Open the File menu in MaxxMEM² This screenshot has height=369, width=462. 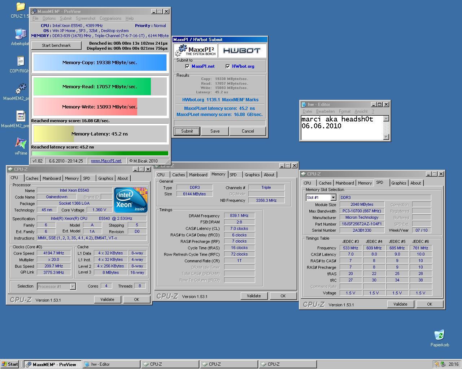(35, 18)
